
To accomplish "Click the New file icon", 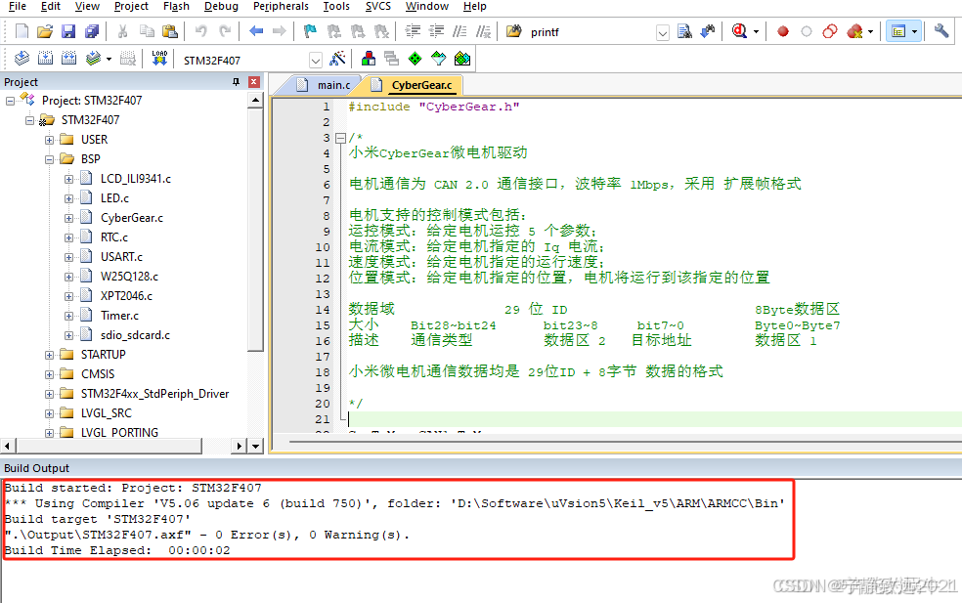I will [22, 31].
